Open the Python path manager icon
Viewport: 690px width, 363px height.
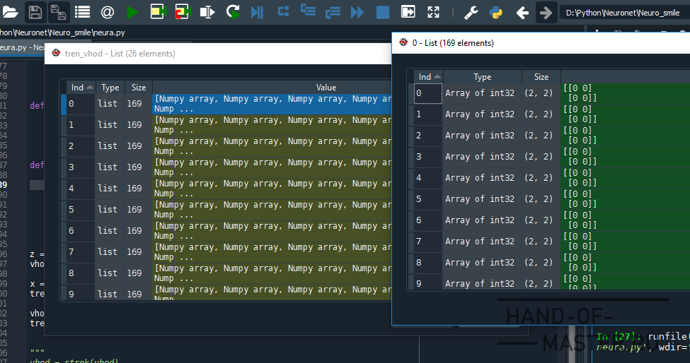point(495,12)
